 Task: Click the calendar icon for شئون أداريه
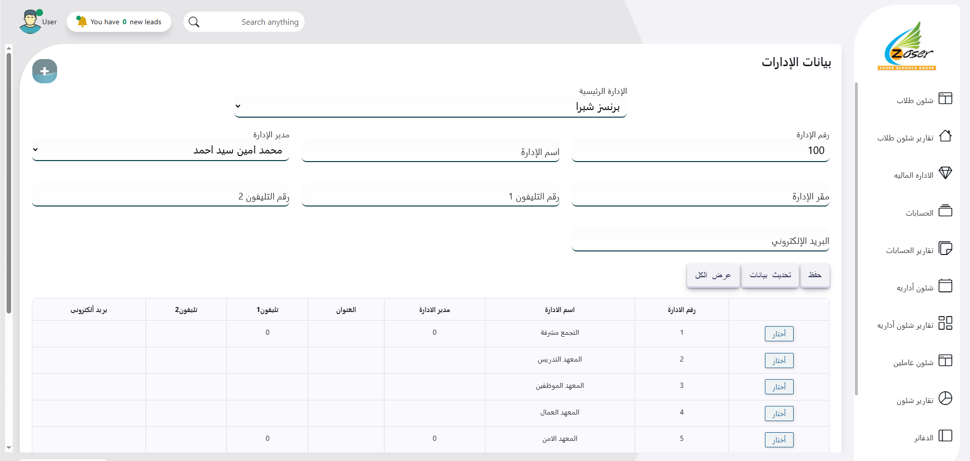point(945,286)
